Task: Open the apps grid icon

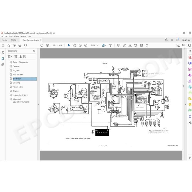Action: 177,40
